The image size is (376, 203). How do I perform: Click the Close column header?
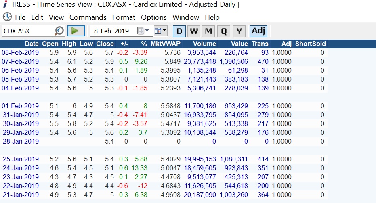point(105,44)
